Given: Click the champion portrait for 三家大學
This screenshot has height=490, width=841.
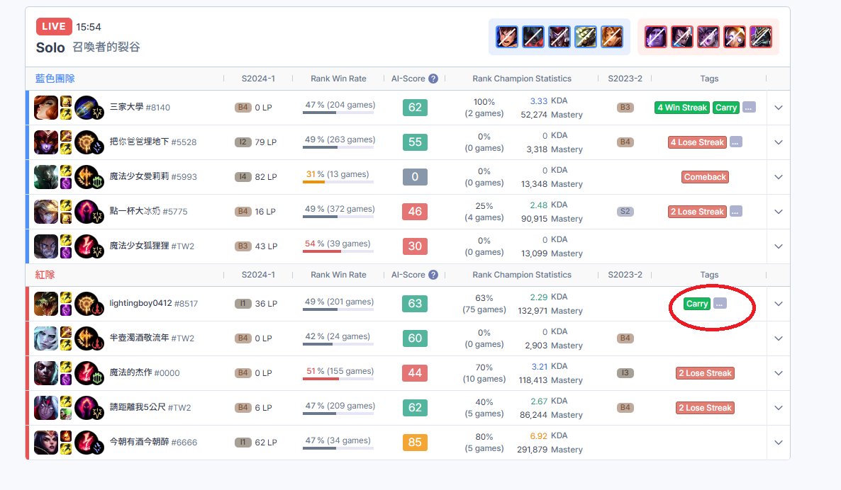Looking at the screenshot, I should [46, 108].
